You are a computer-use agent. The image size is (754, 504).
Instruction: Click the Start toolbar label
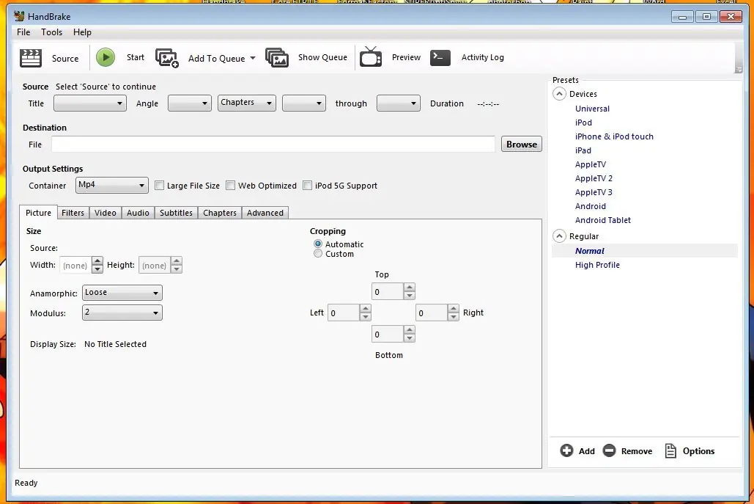[x=135, y=57]
